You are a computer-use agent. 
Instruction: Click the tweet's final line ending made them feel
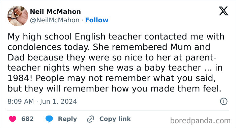pos(114,89)
